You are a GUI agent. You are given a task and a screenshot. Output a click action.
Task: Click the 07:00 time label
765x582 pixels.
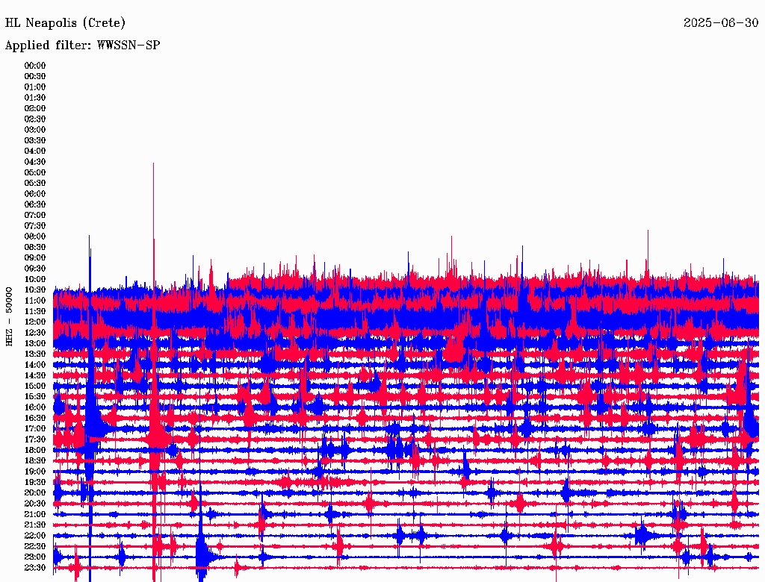35,215
